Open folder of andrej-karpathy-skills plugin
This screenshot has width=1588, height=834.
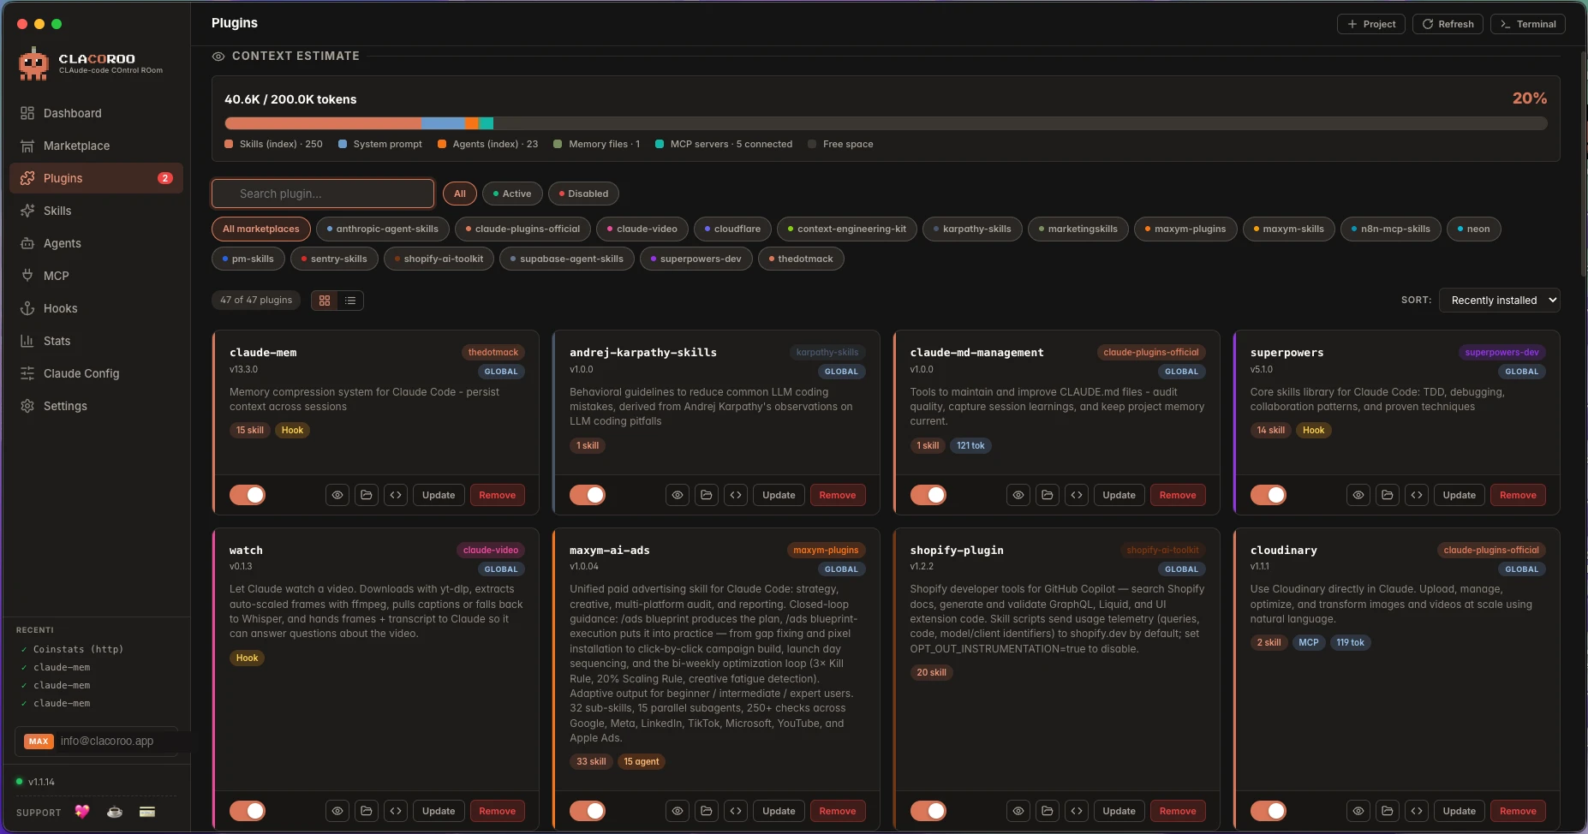(707, 495)
